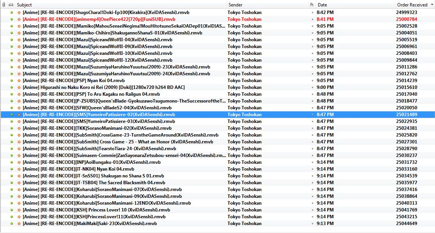
Task: Click the star icon beside The Sacred Blacksmith 04
Action: pos(19,183)
